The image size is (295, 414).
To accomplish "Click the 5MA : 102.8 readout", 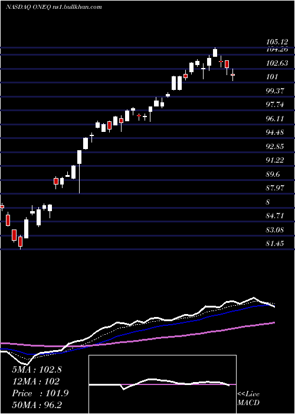I will (37, 370).
